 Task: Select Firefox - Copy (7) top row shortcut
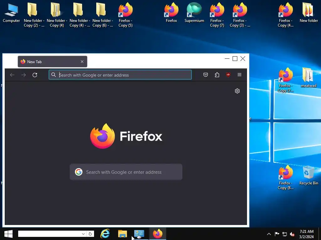coord(217,15)
